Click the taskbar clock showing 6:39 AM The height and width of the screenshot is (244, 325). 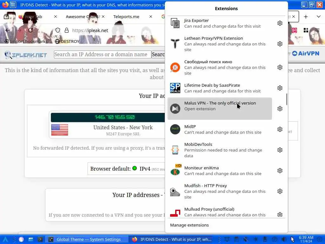click(x=306, y=239)
